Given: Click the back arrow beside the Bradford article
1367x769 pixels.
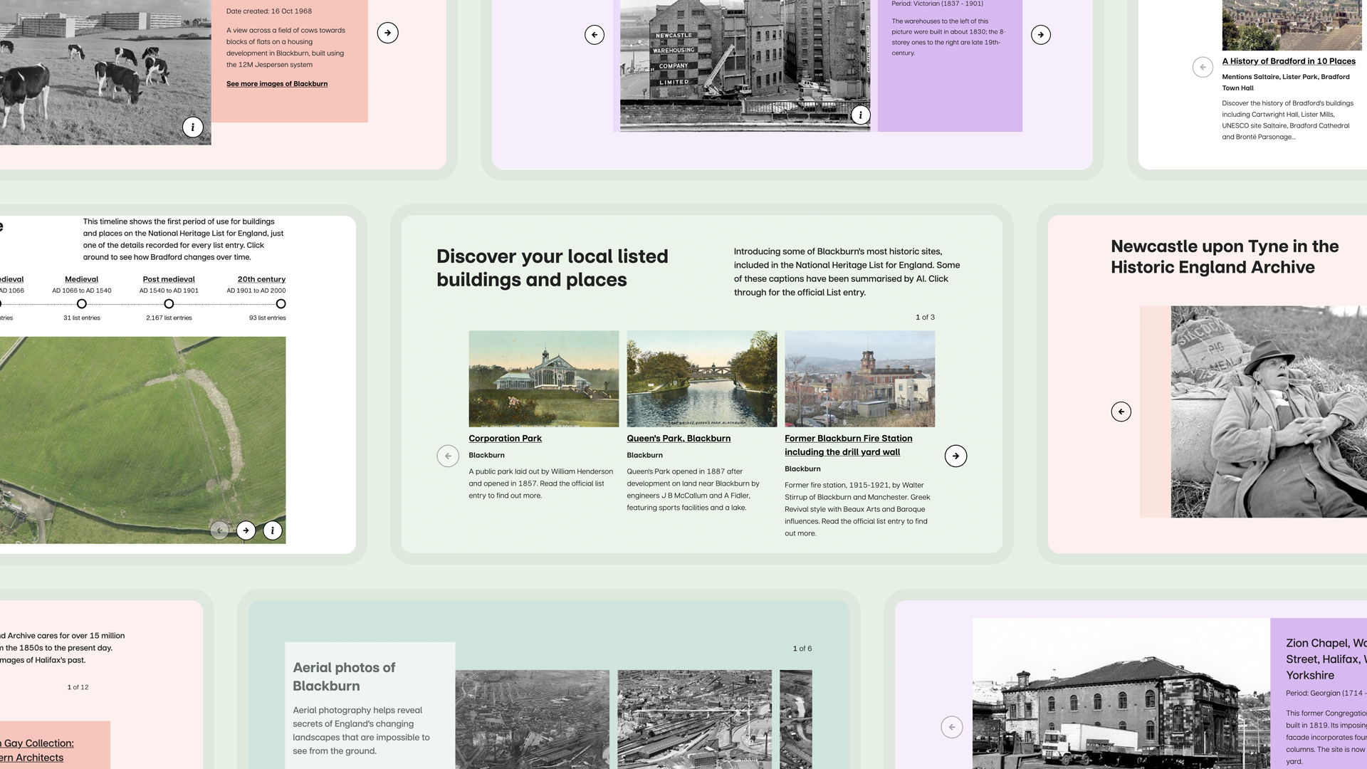Looking at the screenshot, I should pyautogui.click(x=1202, y=66).
